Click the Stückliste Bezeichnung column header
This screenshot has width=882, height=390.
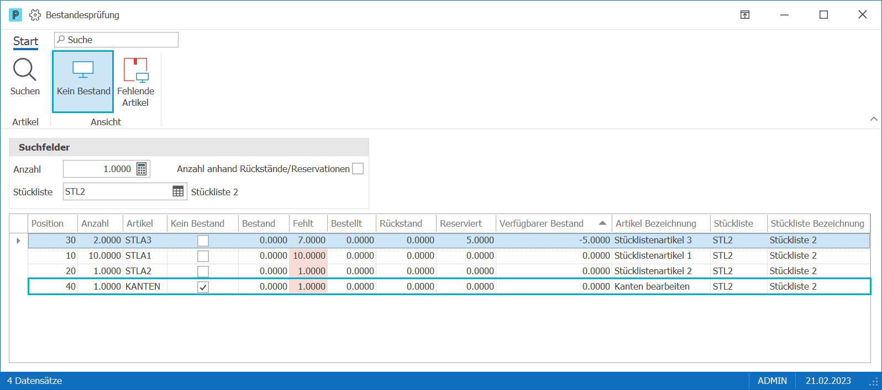coord(818,223)
